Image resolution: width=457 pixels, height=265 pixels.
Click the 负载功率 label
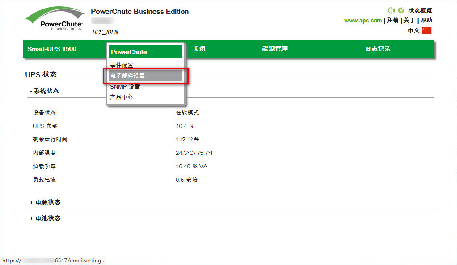click(44, 167)
